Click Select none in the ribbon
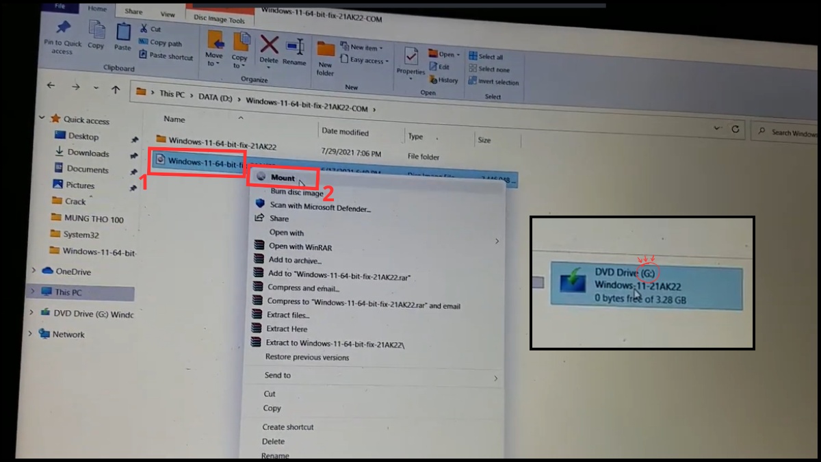This screenshot has height=462, width=821. [x=490, y=69]
